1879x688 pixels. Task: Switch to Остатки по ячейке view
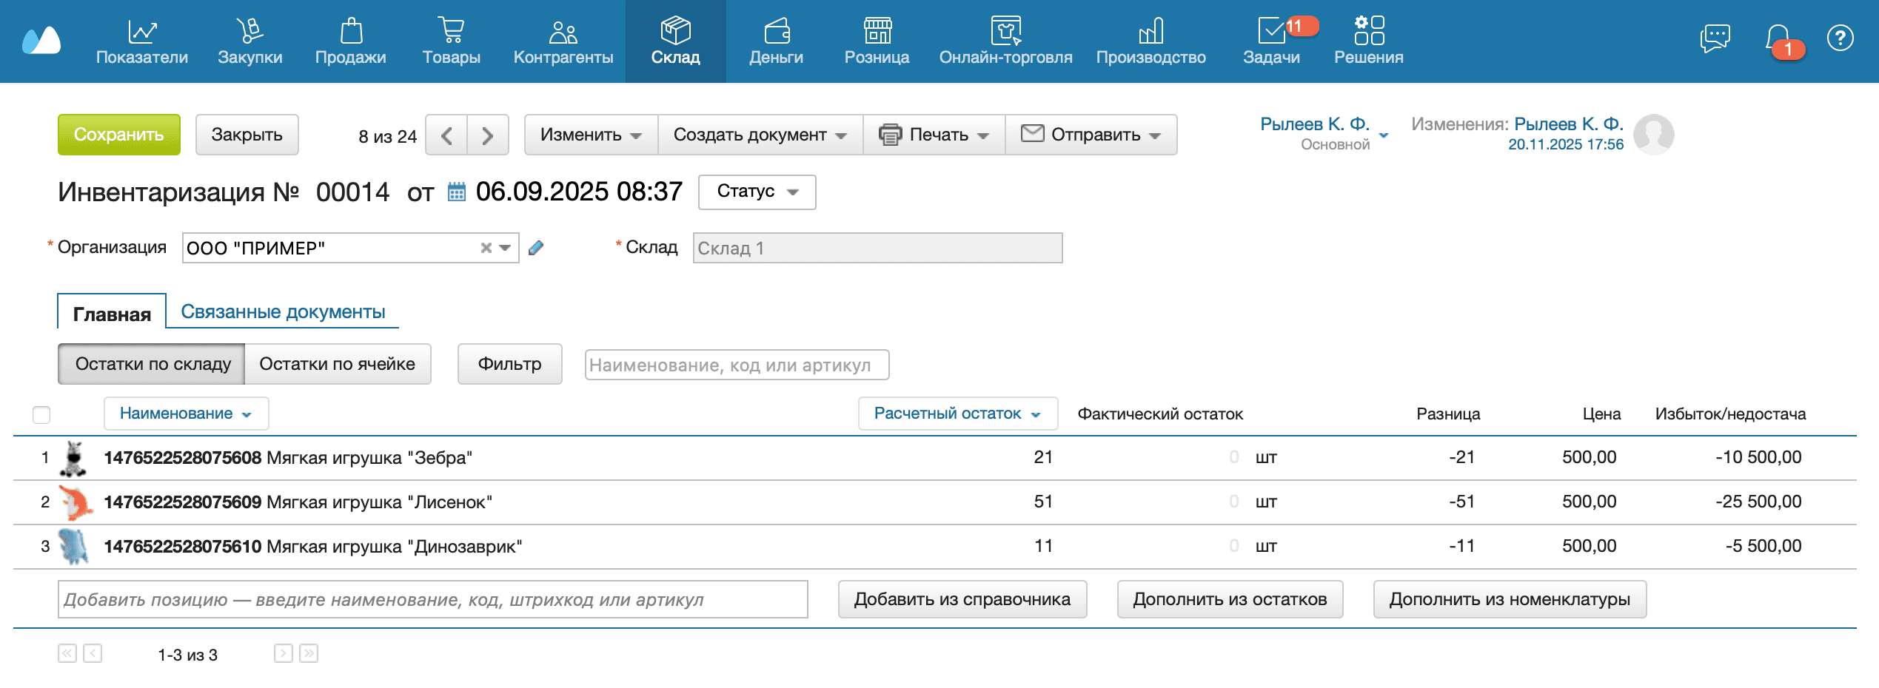click(x=337, y=364)
